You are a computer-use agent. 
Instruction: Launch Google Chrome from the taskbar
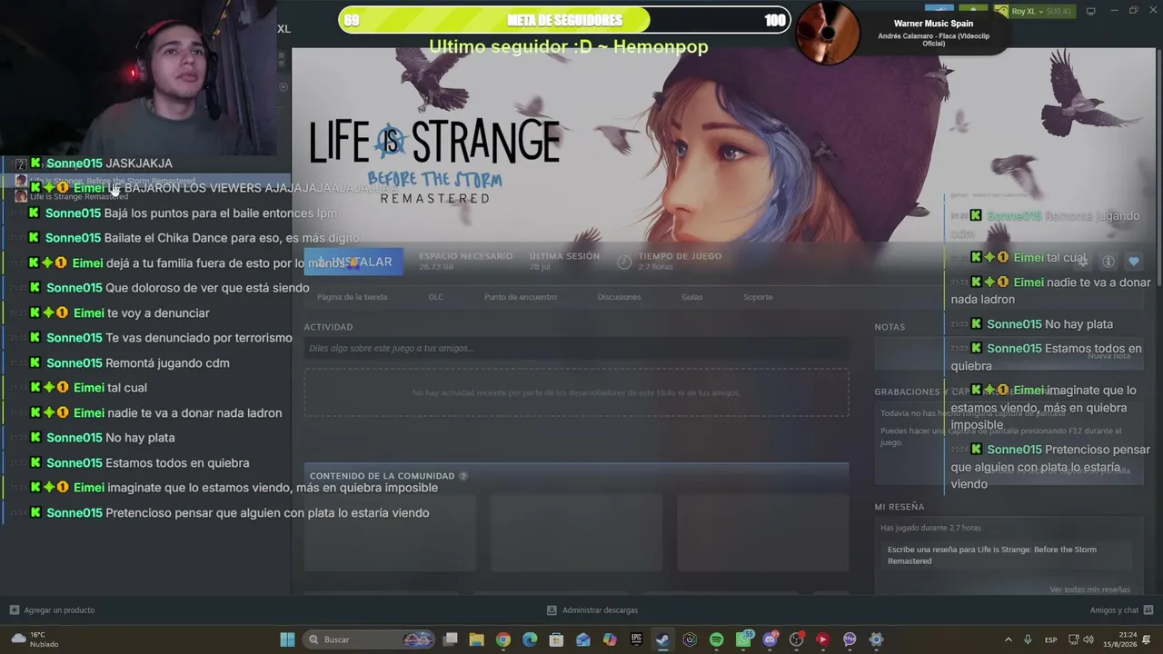(x=502, y=639)
